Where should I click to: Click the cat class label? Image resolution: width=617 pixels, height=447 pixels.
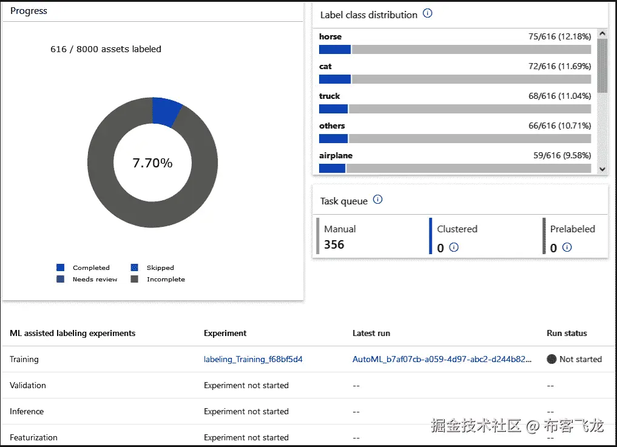[325, 66]
